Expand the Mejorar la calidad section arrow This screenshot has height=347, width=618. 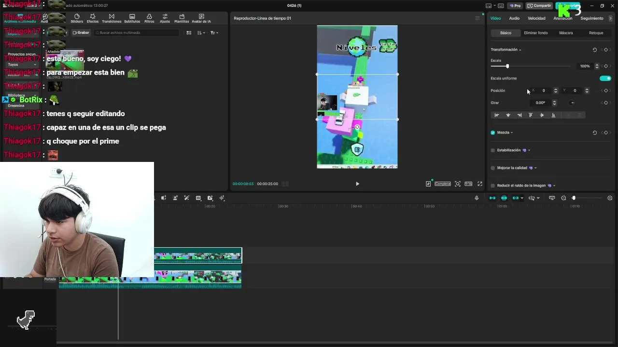535,168
